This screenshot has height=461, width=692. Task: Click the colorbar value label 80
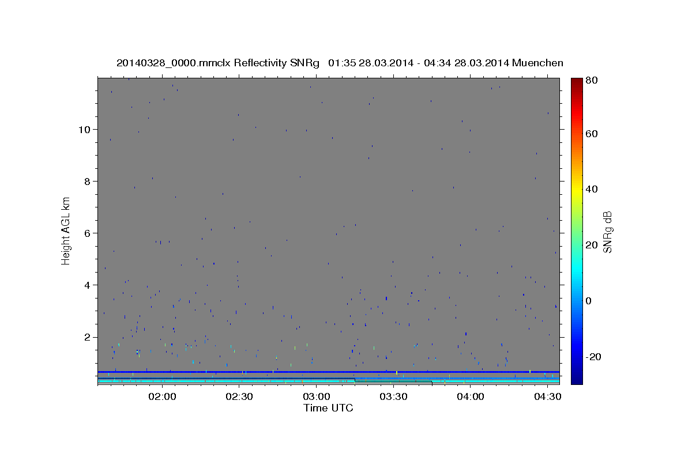592,80
